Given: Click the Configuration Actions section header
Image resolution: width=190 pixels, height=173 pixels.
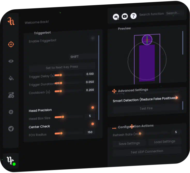Looking at the screenshot, I should (x=135, y=127).
